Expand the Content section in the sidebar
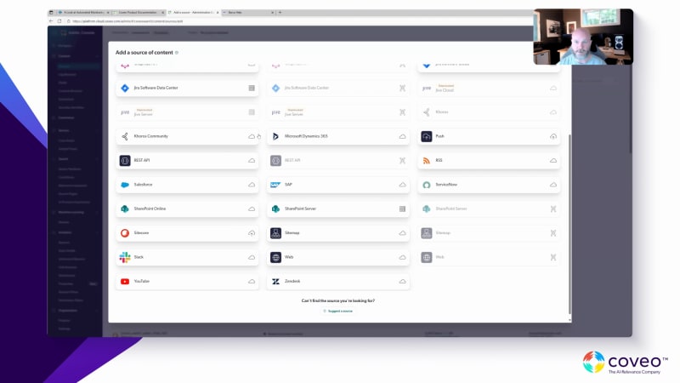This screenshot has height=383, width=680. tap(65, 55)
